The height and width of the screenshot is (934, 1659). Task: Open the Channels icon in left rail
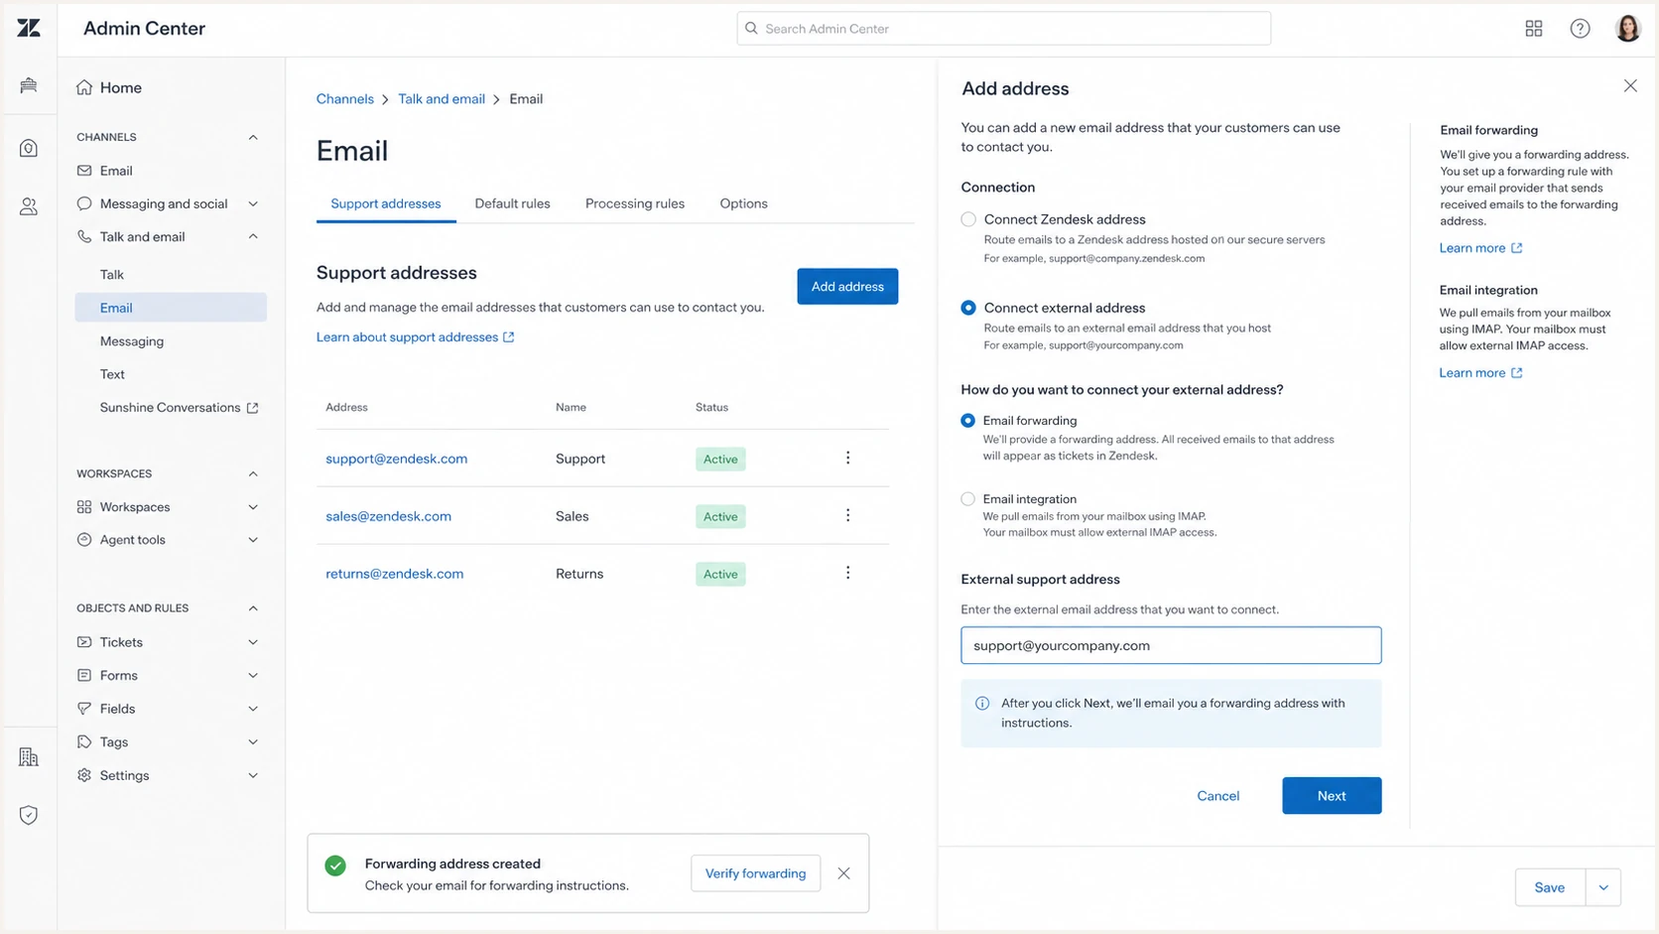[x=29, y=148]
